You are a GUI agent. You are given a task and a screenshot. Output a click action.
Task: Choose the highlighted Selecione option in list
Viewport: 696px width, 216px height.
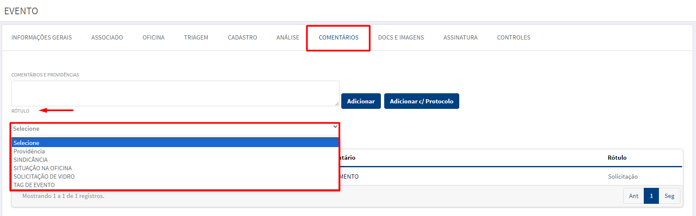[175, 143]
